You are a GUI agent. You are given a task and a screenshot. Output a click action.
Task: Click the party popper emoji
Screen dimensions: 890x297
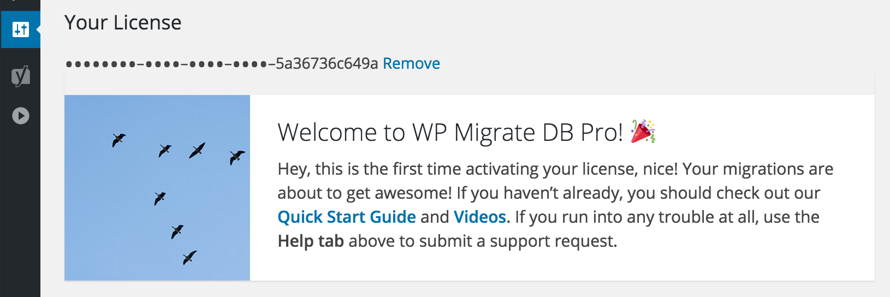643,132
